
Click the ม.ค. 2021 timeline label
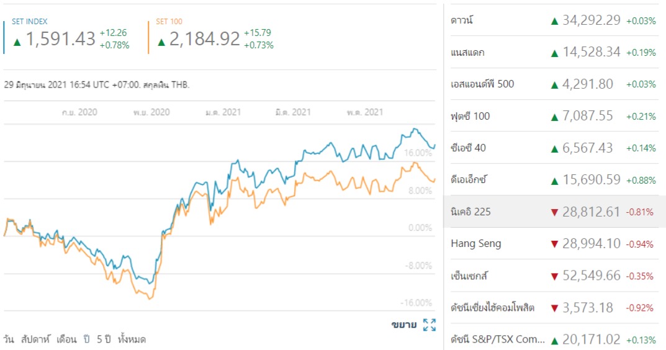(223, 112)
